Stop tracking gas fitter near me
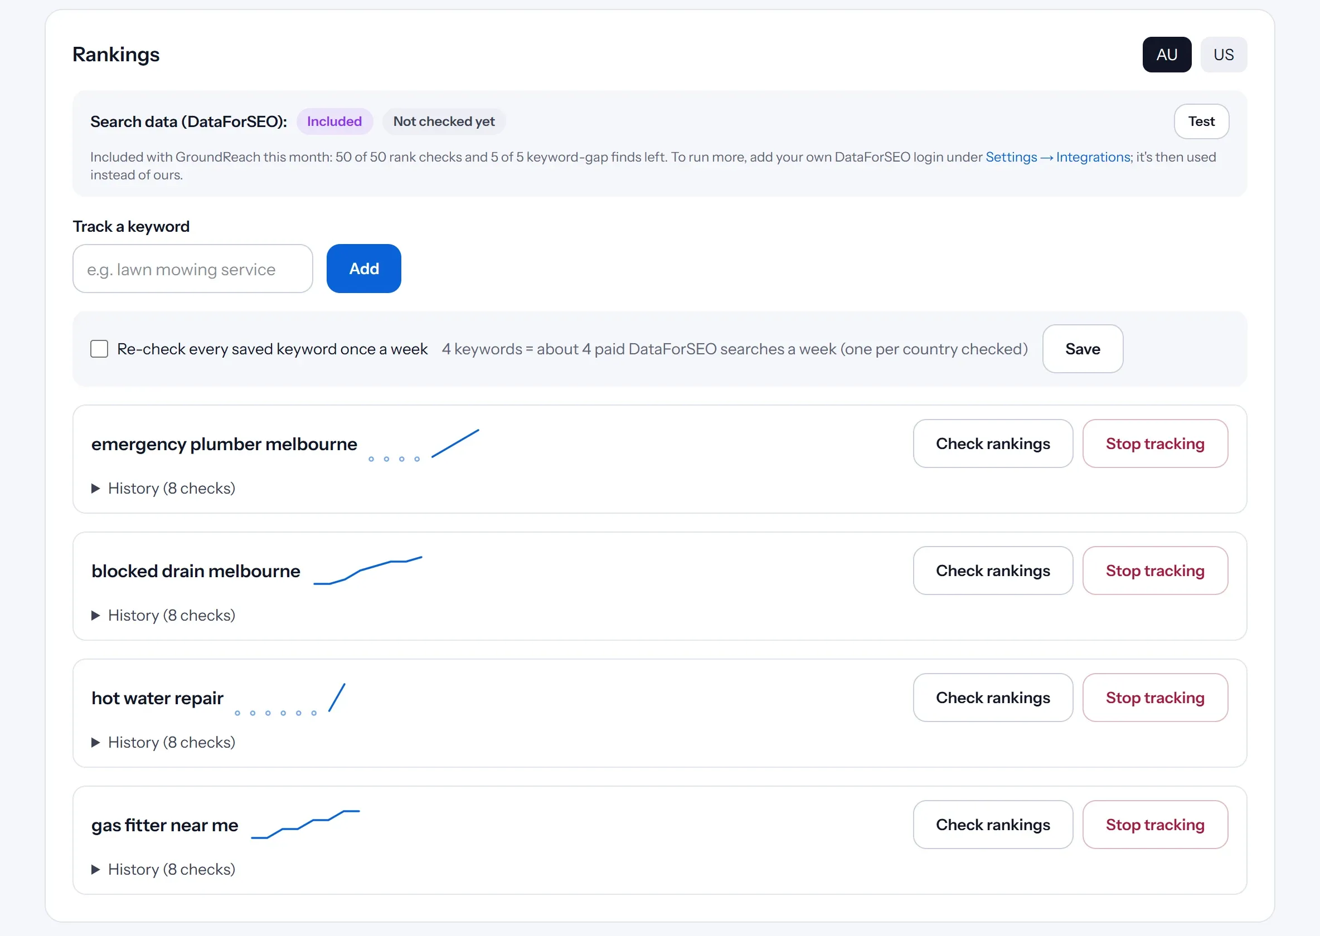This screenshot has width=1320, height=936. coord(1155,825)
